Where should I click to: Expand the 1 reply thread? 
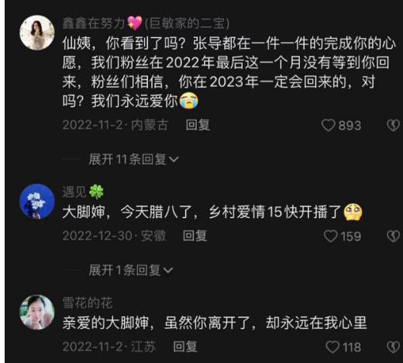click(x=130, y=270)
